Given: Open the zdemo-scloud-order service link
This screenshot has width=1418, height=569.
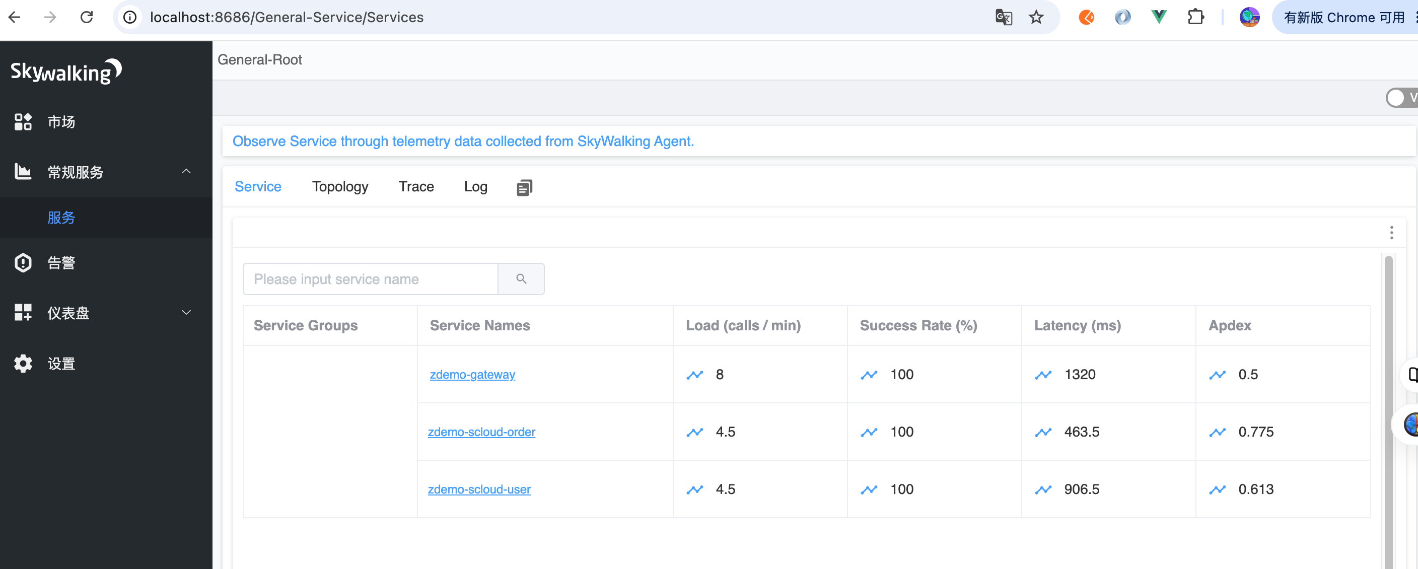Looking at the screenshot, I should coord(481,432).
